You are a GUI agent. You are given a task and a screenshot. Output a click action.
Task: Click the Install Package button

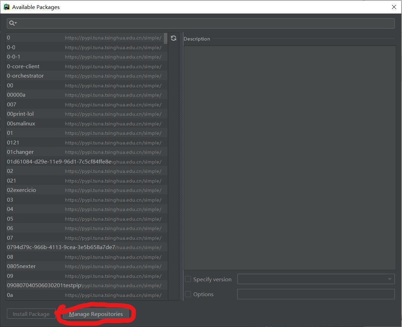pyautogui.click(x=31, y=314)
